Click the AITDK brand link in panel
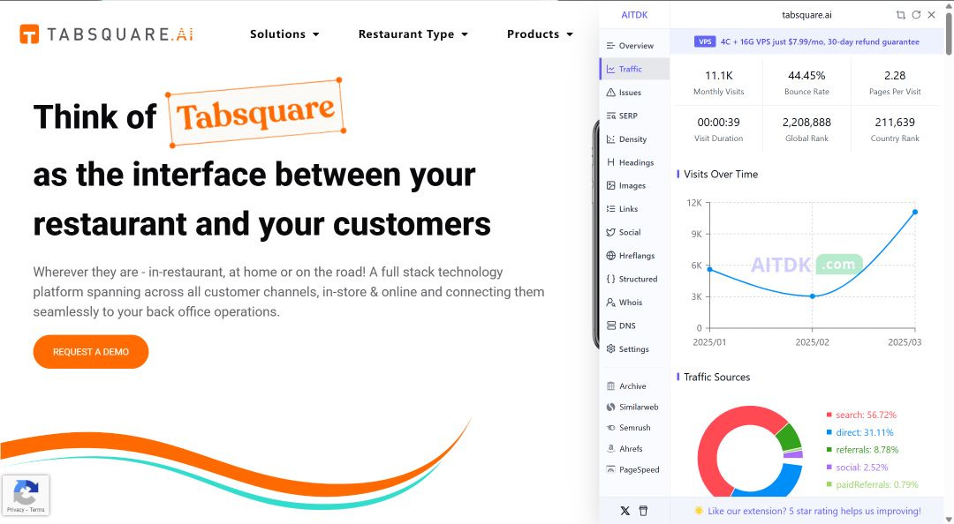 [634, 15]
